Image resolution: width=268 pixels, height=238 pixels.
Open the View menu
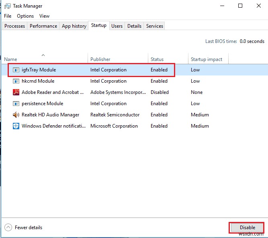44,16
